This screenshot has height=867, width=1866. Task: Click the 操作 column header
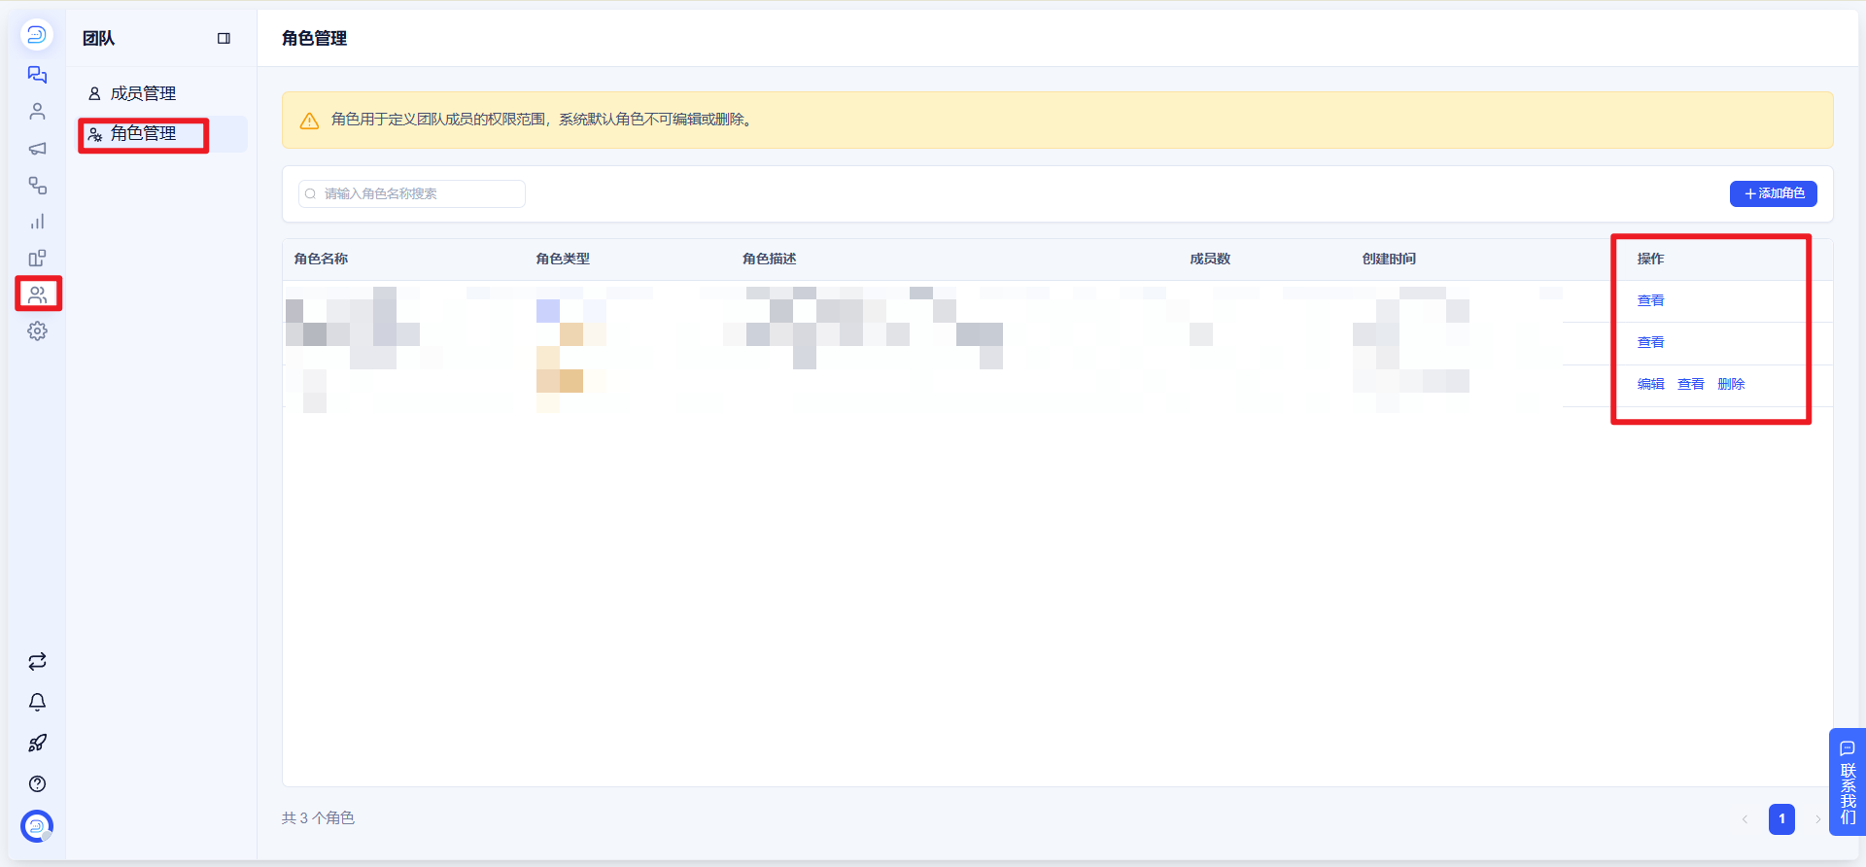coord(1650,259)
